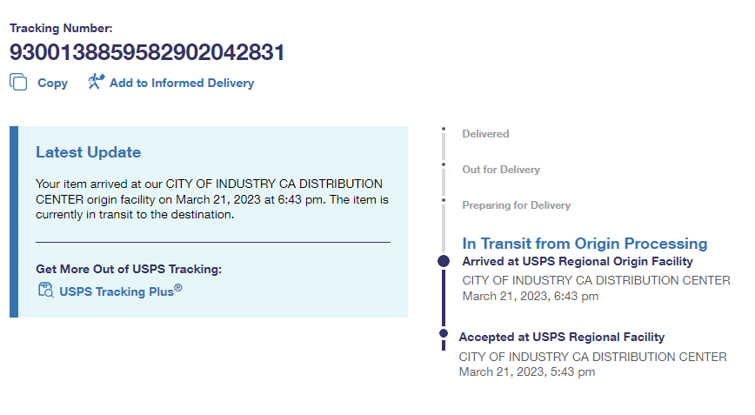Click the large In Transit status marker
The width and height of the screenshot is (755, 415).
pos(444,261)
